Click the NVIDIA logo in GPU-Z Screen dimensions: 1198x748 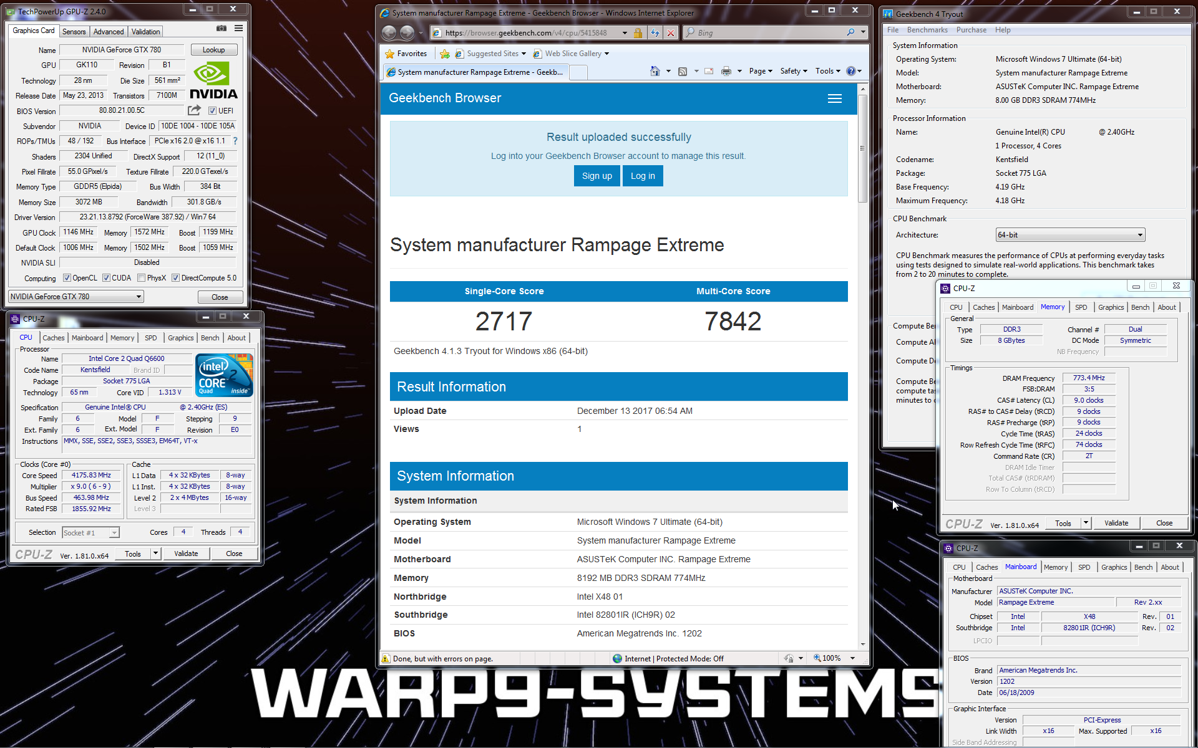point(213,80)
